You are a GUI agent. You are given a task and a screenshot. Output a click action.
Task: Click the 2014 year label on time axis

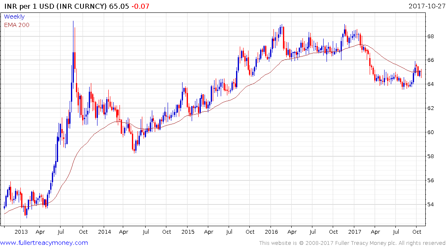click(105, 232)
